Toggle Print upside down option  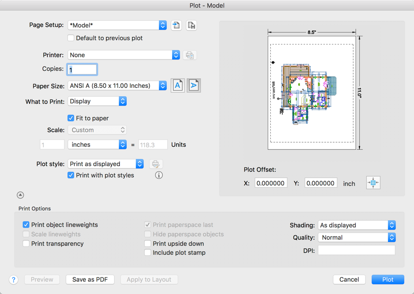[x=148, y=244]
